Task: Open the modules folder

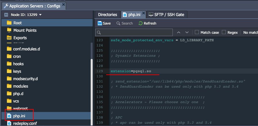Action: pyautogui.click(x=21, y=86)
